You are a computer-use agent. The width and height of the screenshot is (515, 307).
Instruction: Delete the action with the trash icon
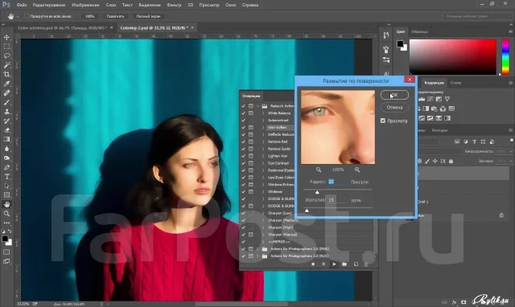click(366, 264)
